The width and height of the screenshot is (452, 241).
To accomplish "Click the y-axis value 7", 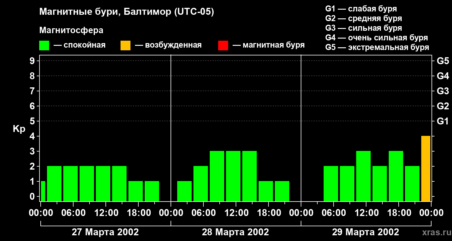I will pos(33,91).
